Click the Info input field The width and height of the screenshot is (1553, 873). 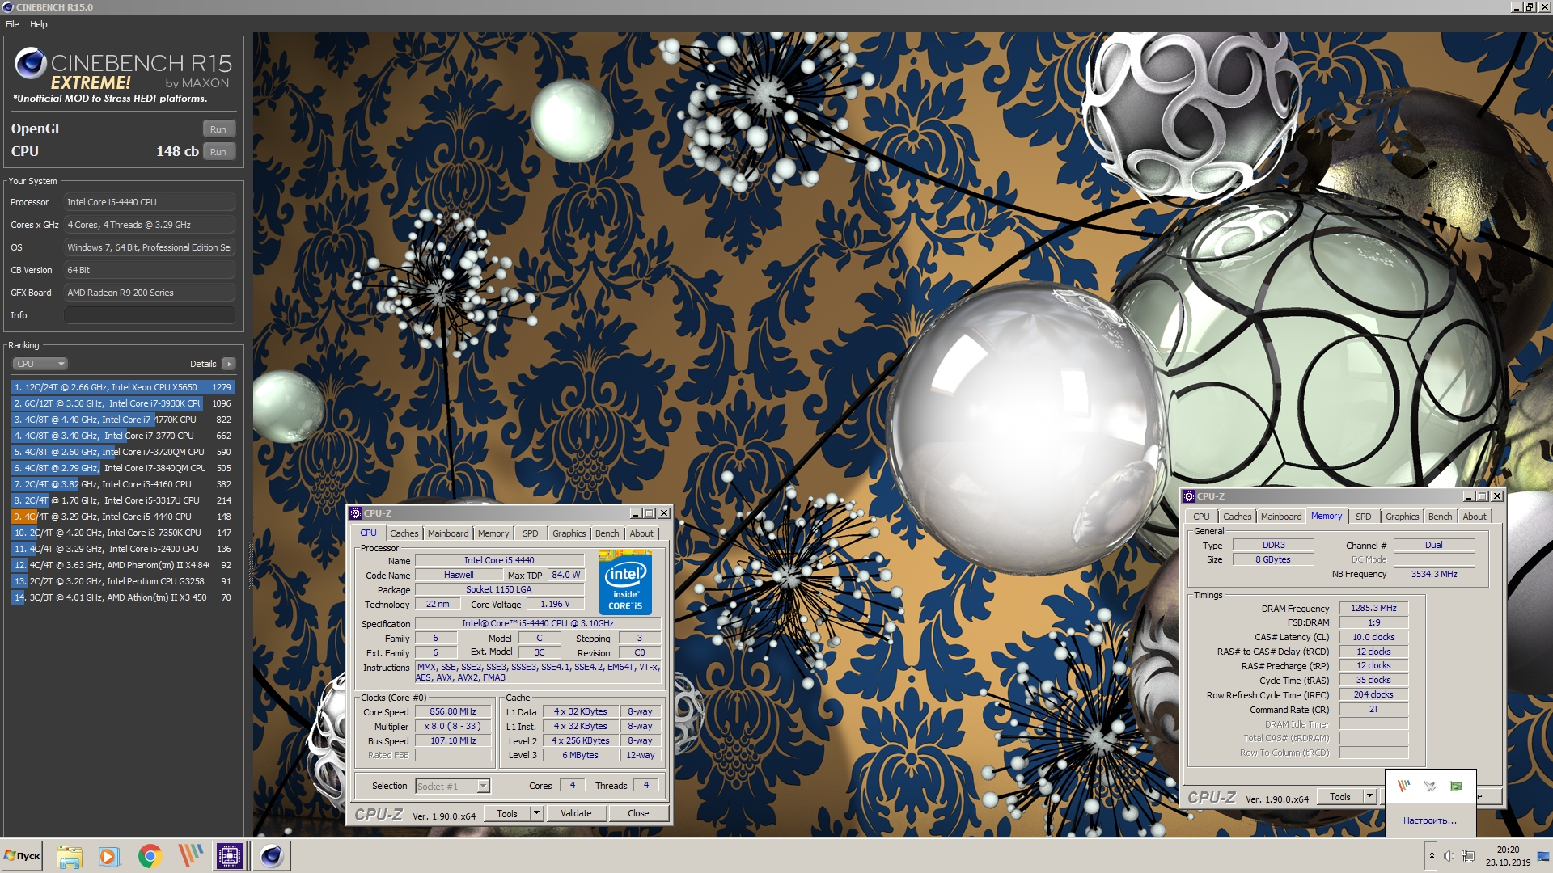tap(150, 315)
